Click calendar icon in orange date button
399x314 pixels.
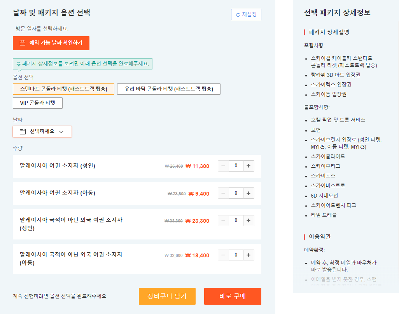[x=23, y=43]
